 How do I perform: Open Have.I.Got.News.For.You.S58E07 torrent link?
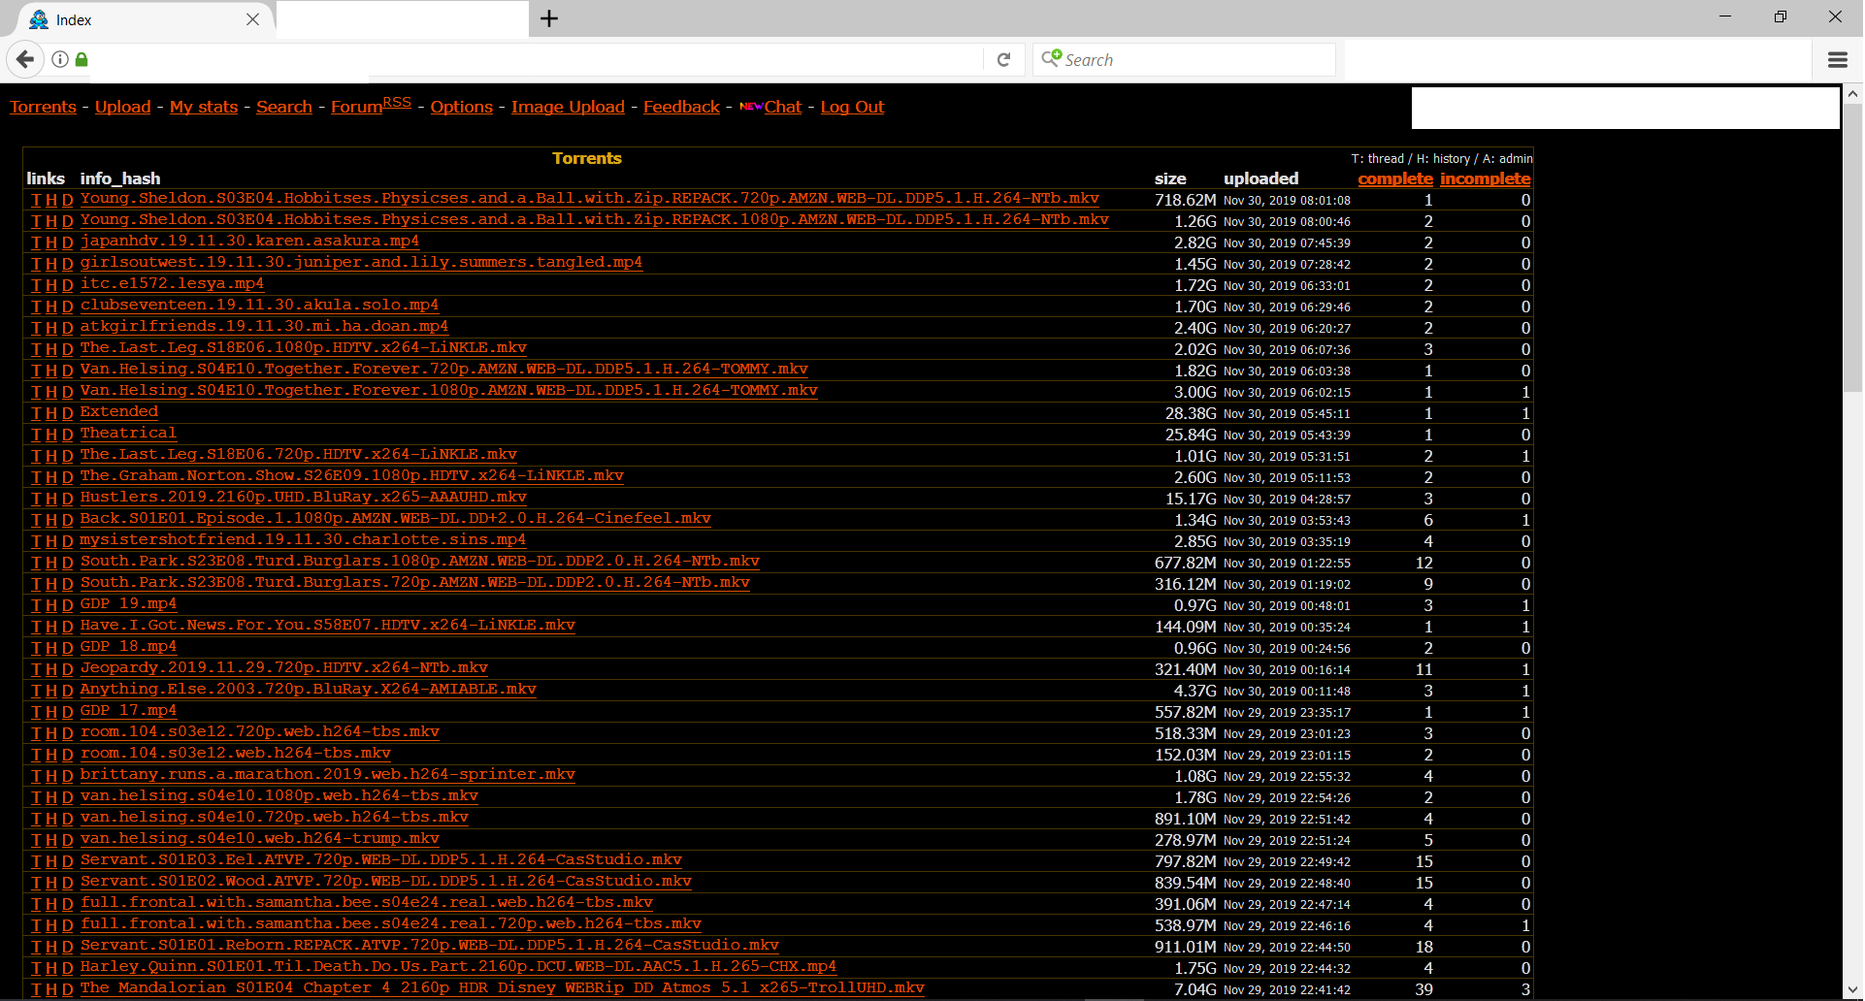327,626
